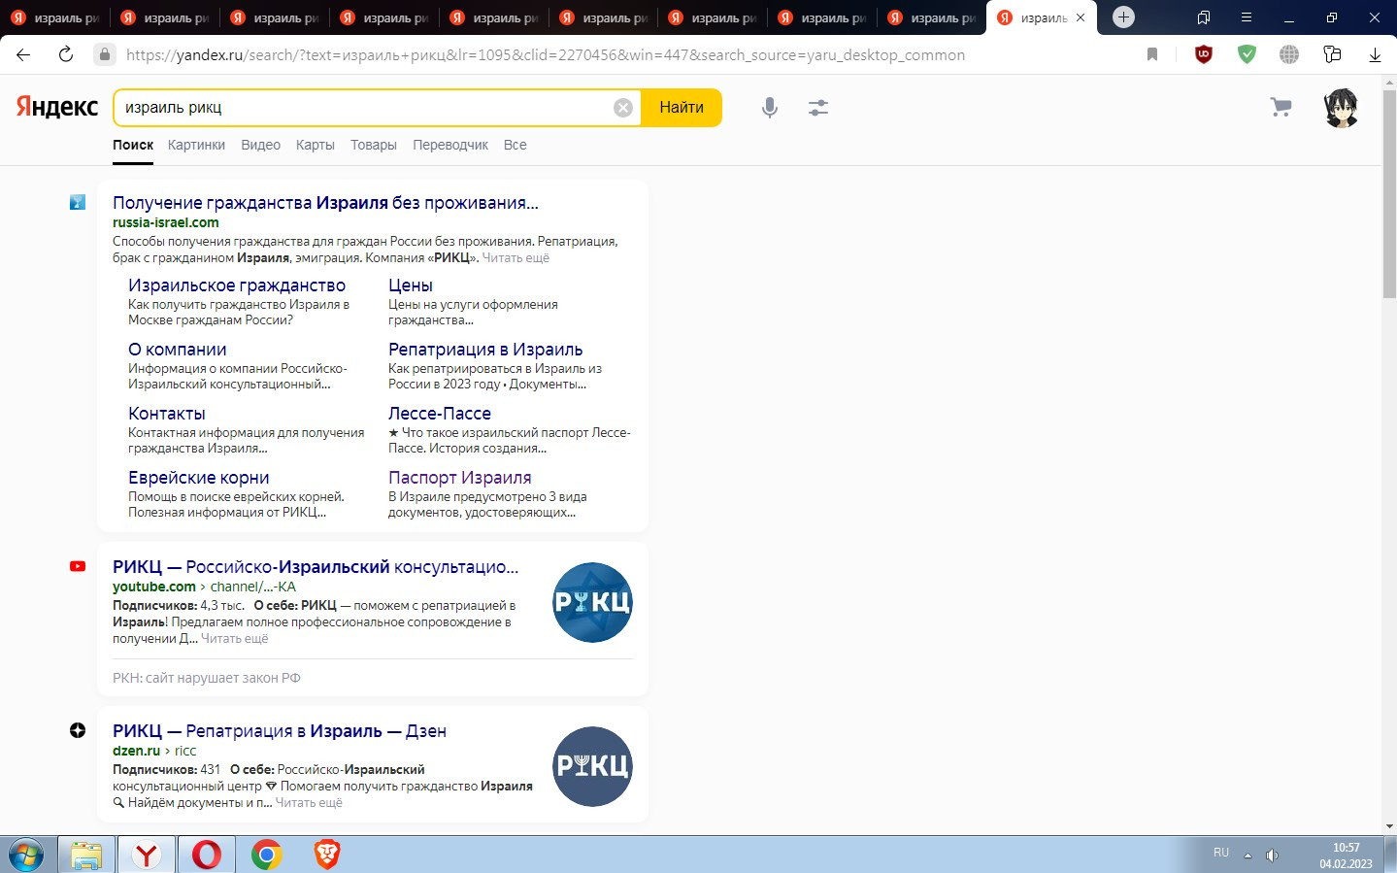
Task: Open Windows Start button
Action: 26,856
